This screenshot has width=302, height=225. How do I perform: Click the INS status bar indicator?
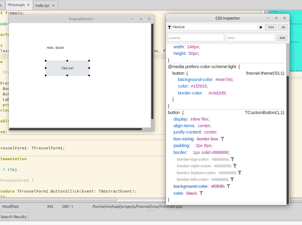tap(50, 206)
